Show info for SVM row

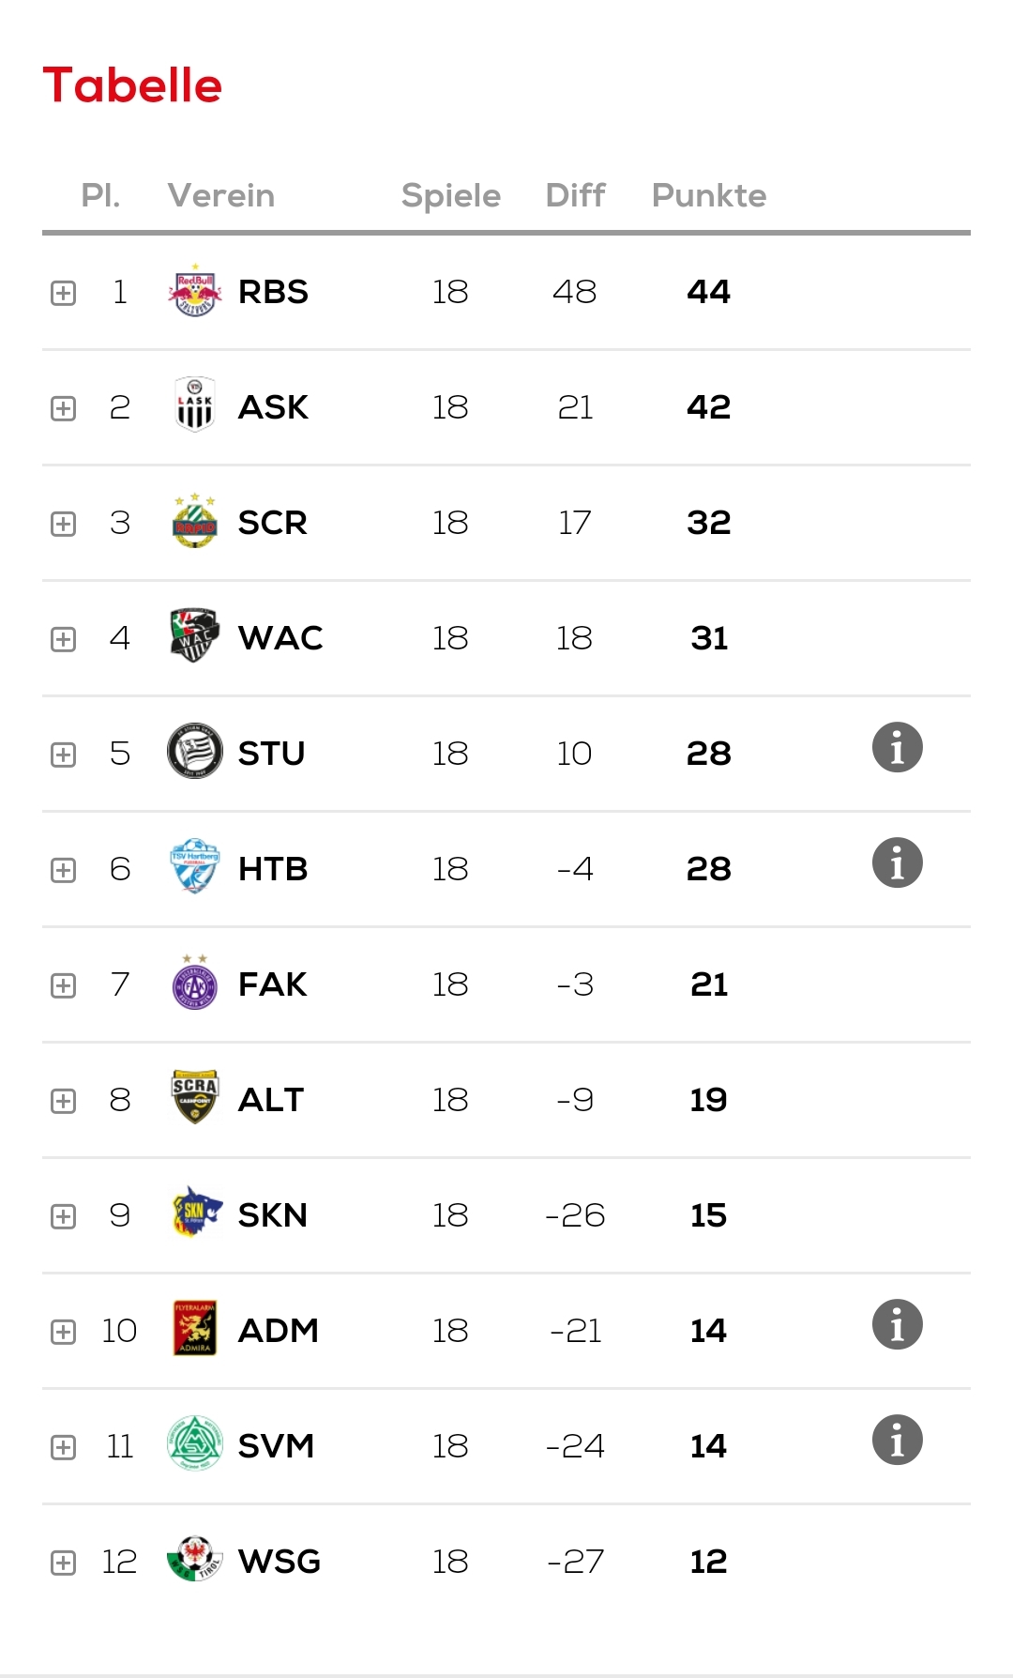[x=898, y=1441]
